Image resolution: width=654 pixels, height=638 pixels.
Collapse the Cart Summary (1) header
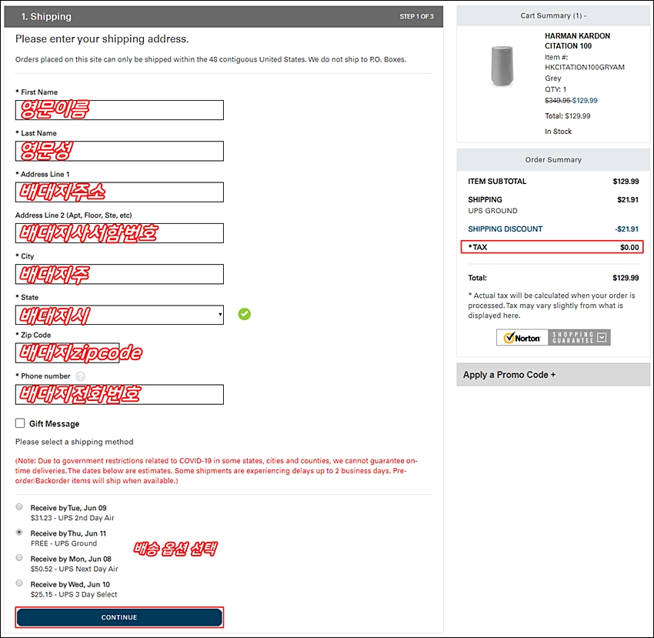[553, 16]
